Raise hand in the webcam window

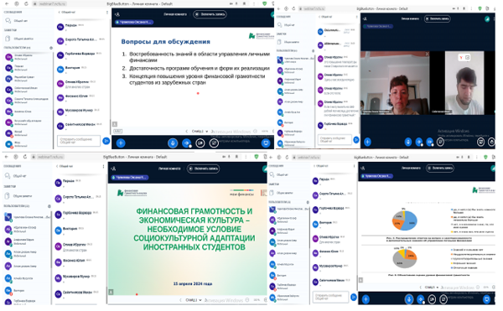point(491,142)
